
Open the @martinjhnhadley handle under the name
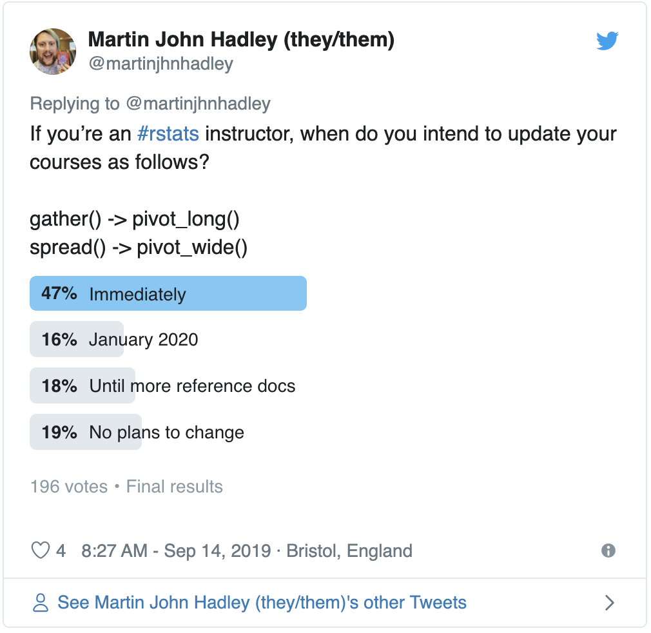[161, 64]
